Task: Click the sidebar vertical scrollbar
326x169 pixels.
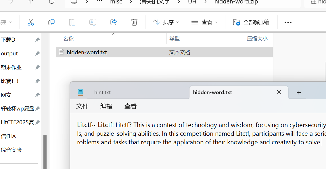Action: click(x=45, y=152)
